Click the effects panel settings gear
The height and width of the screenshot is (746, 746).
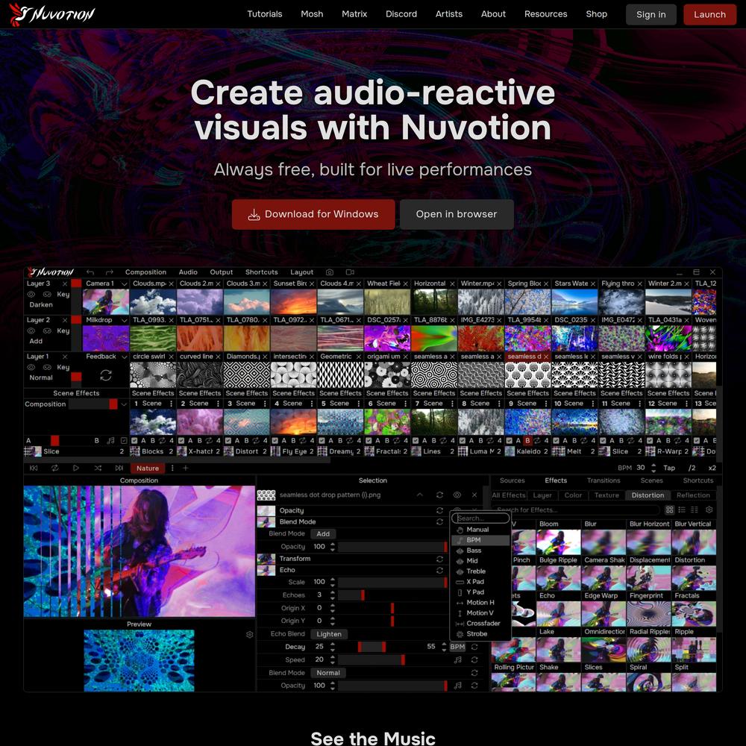[709, 510]
